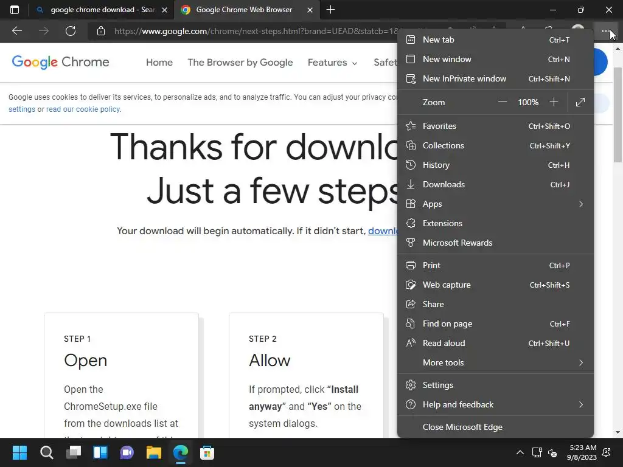
Task: Open taskbar Search
Action: point(46,452)
